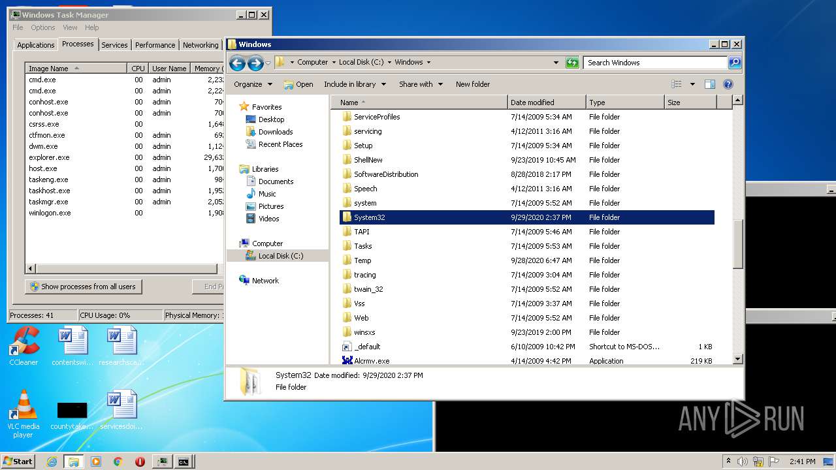836x470 pixels.
Task: Click the Forward navigation arrow in Explorer
Action: click(255, 63)
